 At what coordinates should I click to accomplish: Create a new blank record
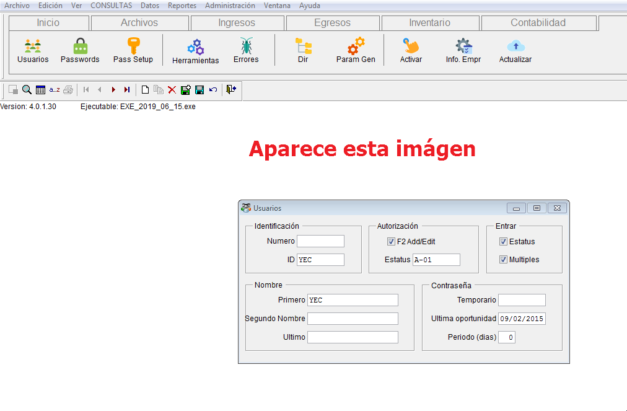[145, 90]
